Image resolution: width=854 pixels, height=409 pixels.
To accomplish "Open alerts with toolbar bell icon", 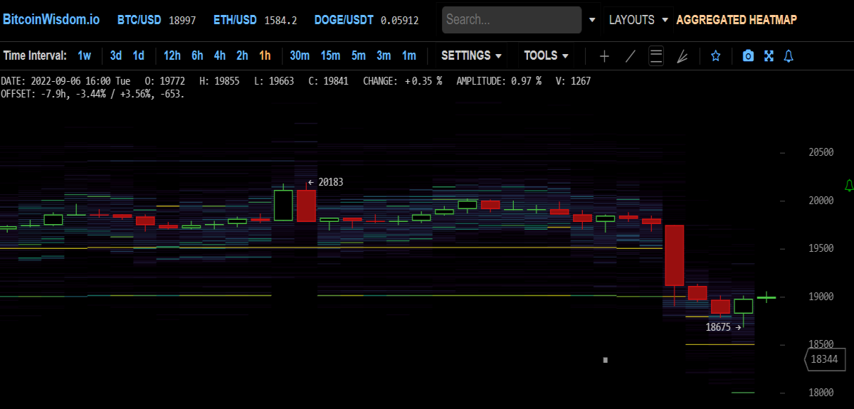I will pyautogui.click(x=789, y=56).
